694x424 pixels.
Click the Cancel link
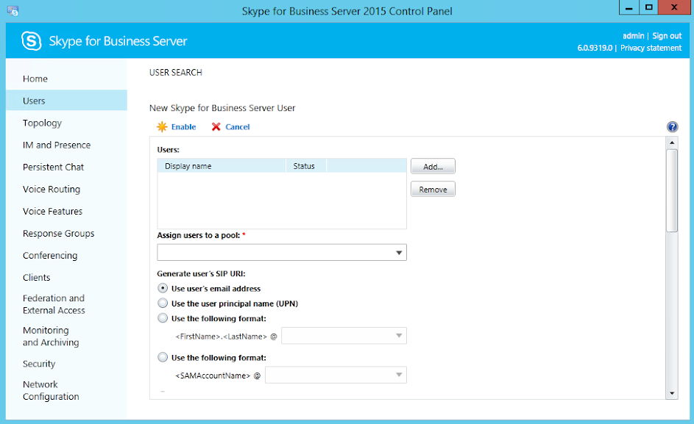point(238,127)
